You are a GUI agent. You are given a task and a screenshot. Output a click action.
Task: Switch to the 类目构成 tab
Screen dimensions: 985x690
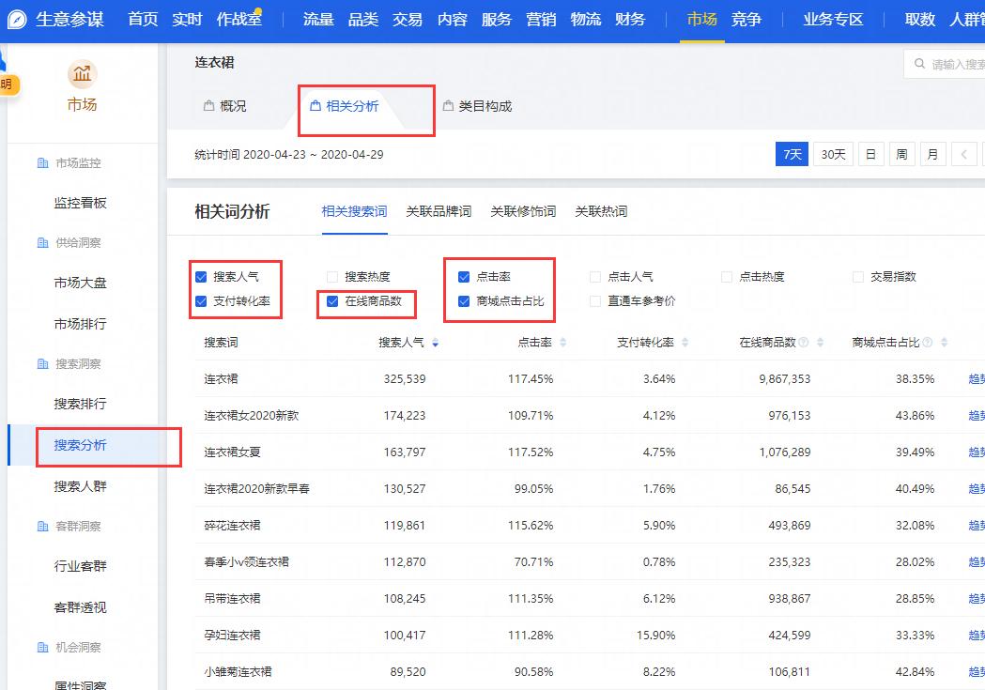pos(480,105)
